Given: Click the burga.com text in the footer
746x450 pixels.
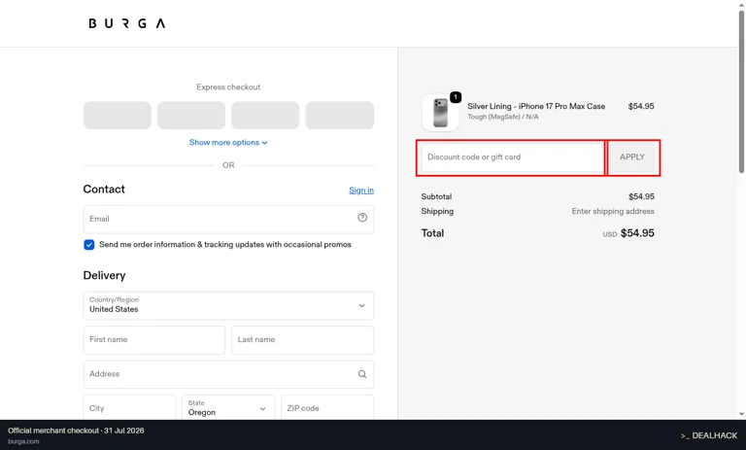Looking at the screenshot, I should click(23, 441).
